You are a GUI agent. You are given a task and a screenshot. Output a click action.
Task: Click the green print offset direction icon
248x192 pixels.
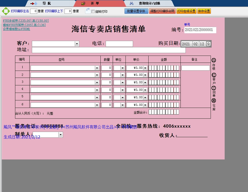pyautogui.click(x=5, y=11)
